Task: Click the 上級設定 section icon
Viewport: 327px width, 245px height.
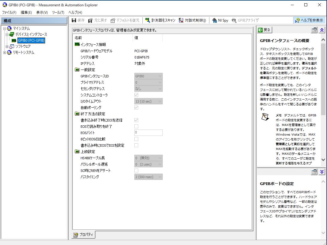Action: [77, 151]
